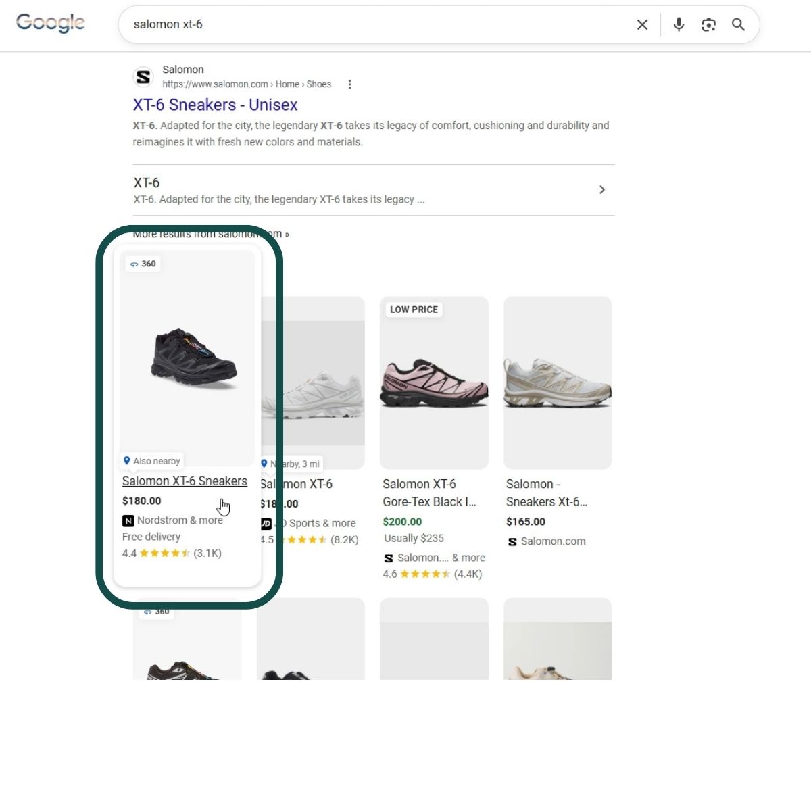Expand the XT-6 sitelink chevron
The width and height of the screenshot is (811, 811).
[601, 190]
